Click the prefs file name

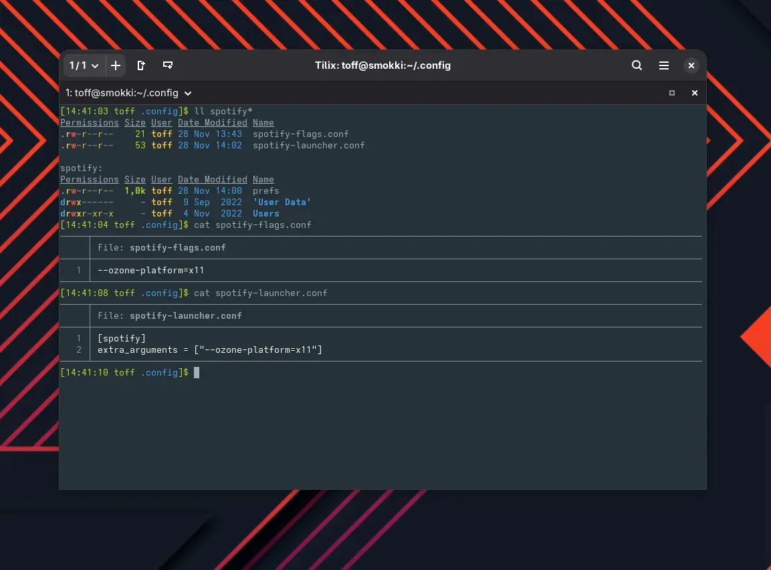265,190
